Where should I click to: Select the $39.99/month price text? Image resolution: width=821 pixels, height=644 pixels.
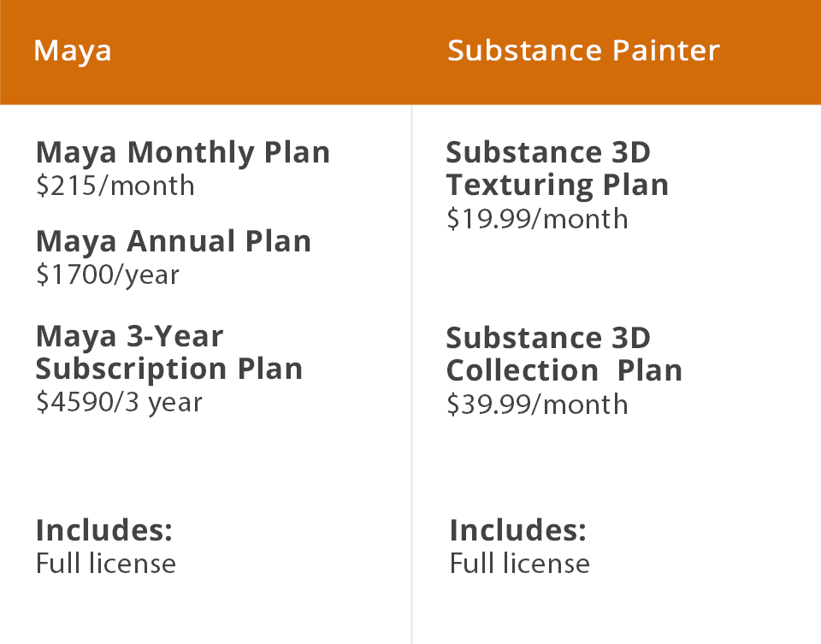(537, 404)
